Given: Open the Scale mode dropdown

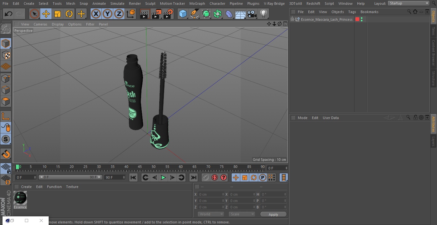Looking at the screenshot, I should click(242, 214).
